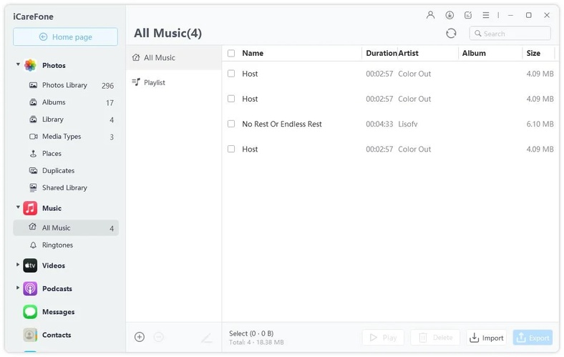The width and height of the screenshot is (564, 357).
Task: Sort by the Artist column header
Action: 408,53
